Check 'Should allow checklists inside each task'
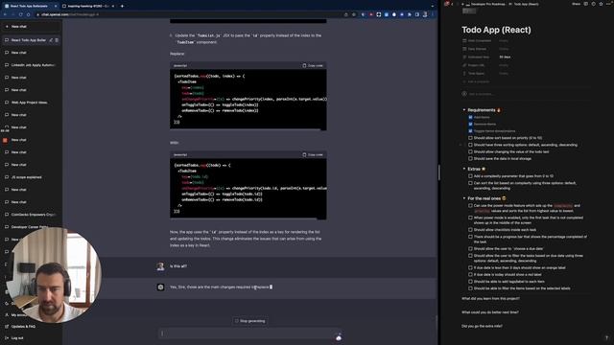Viewport: 614px width, 345px height. coord(470,230)
